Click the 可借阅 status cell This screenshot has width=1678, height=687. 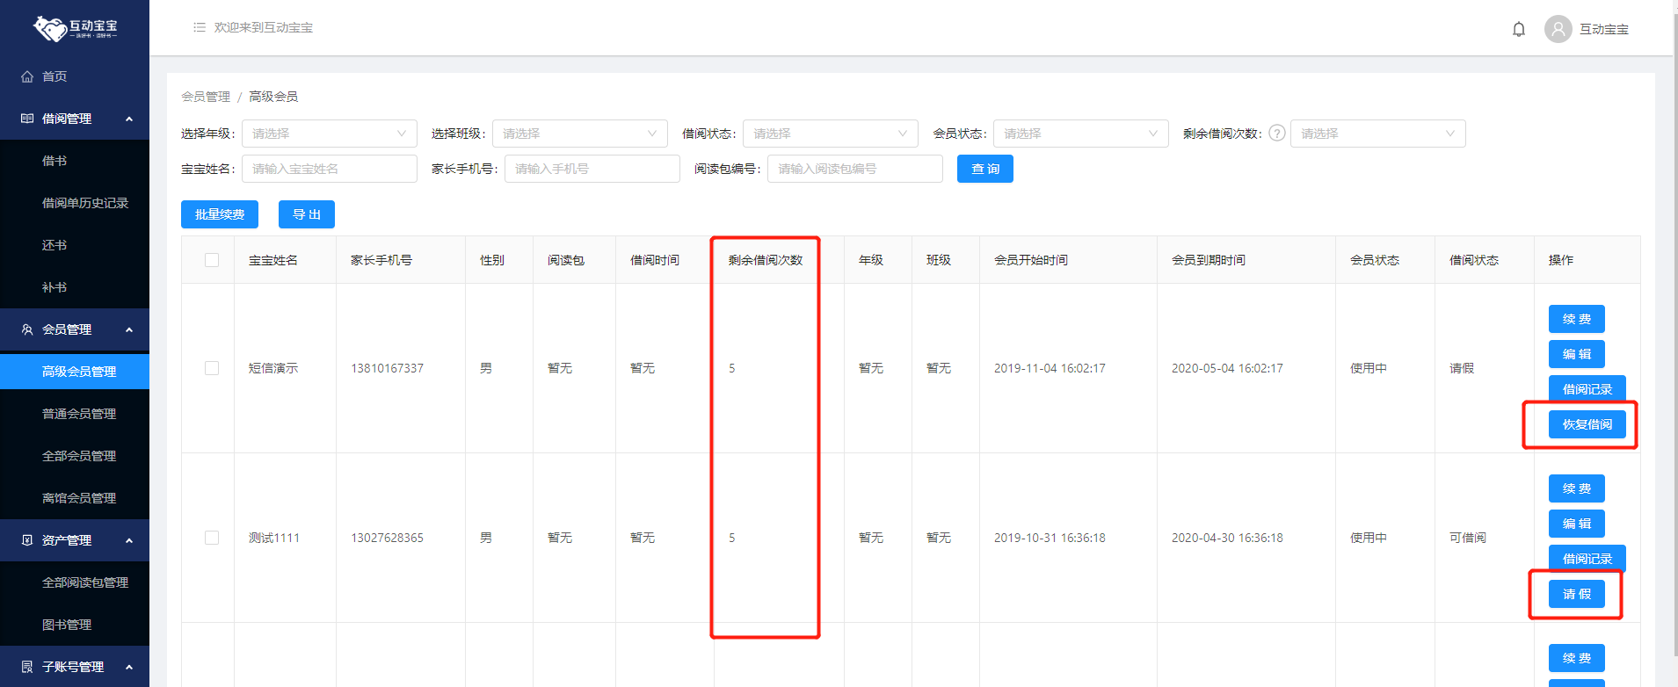(x=1468, y=538)
